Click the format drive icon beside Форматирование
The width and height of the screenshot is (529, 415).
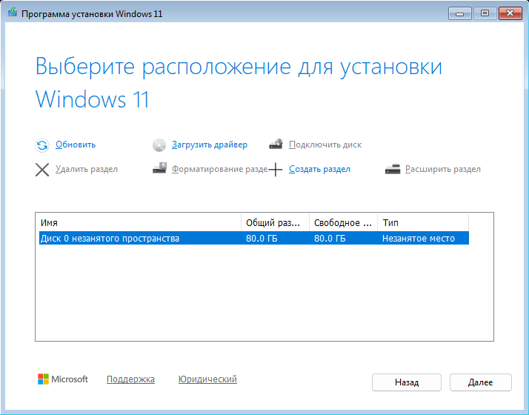[159, 168]
